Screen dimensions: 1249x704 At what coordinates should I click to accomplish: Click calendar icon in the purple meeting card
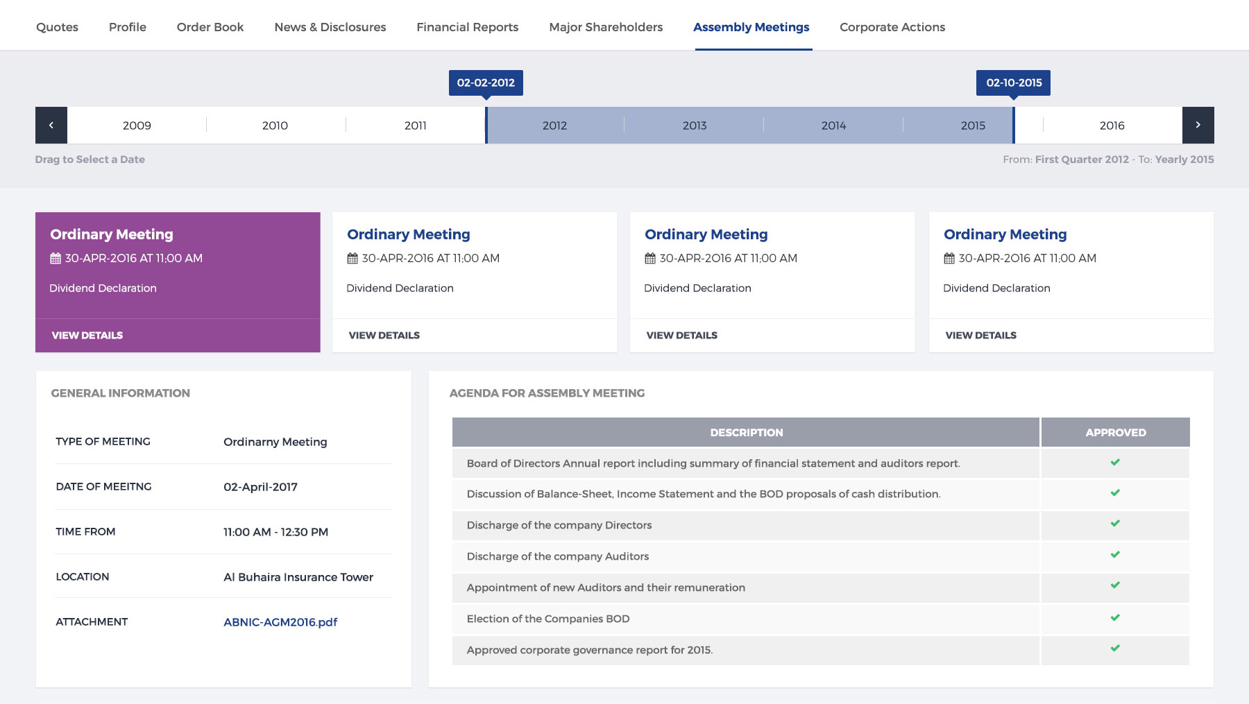click(x=56, y=259)
